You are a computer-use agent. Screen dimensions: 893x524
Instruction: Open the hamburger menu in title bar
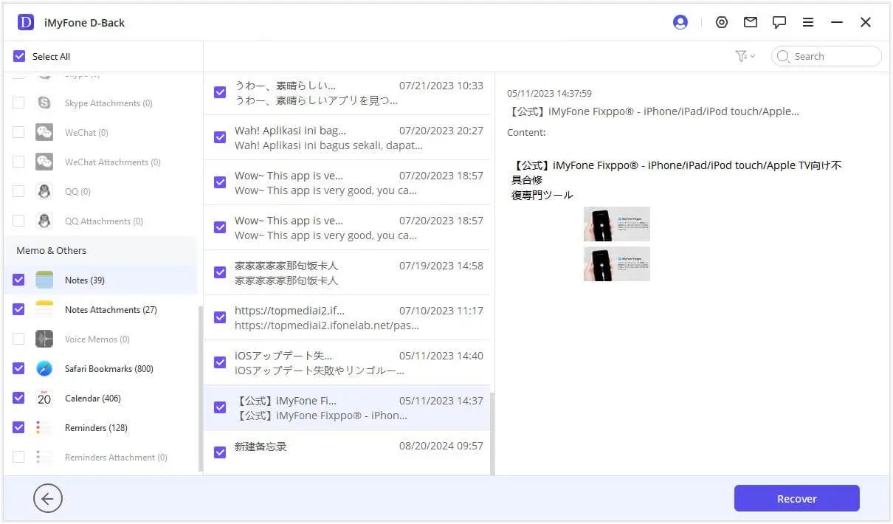coord(808,22)
